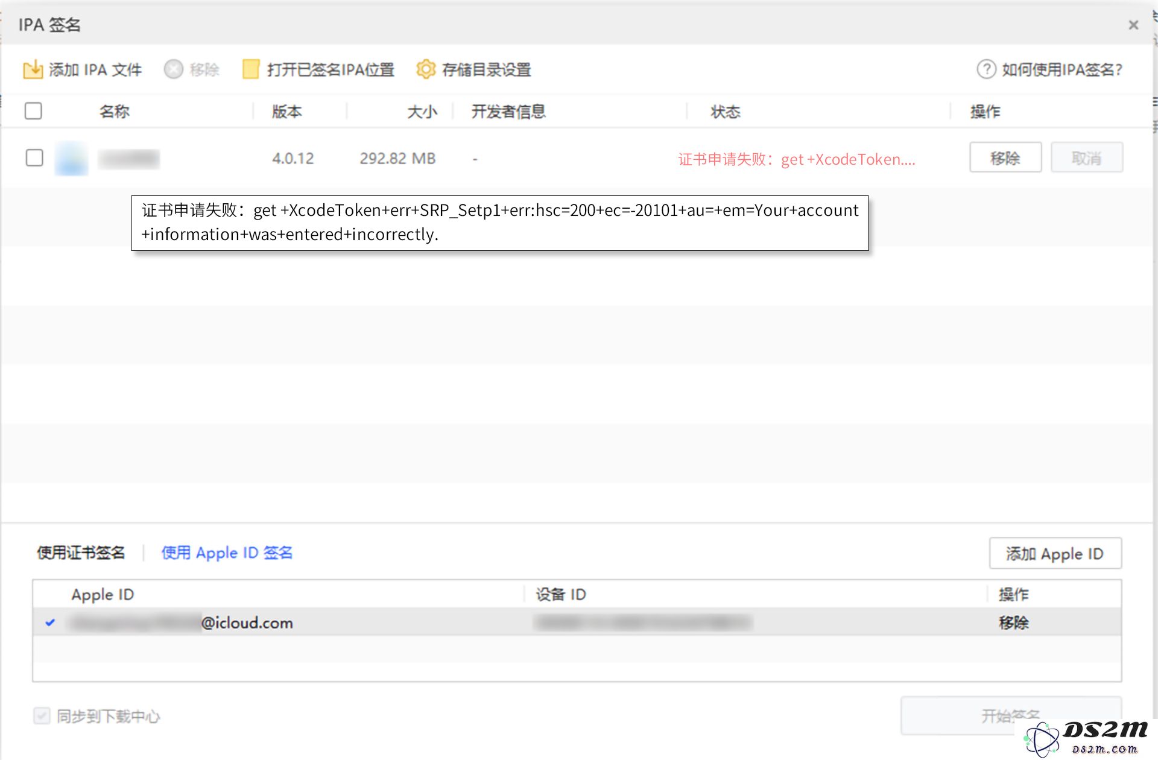
Task: Click the 操作 column header in IPA table
Action: (x=985, y=112)
